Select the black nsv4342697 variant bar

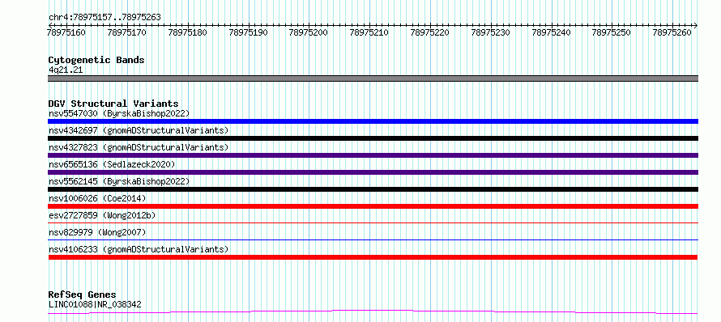coord(373,138)
